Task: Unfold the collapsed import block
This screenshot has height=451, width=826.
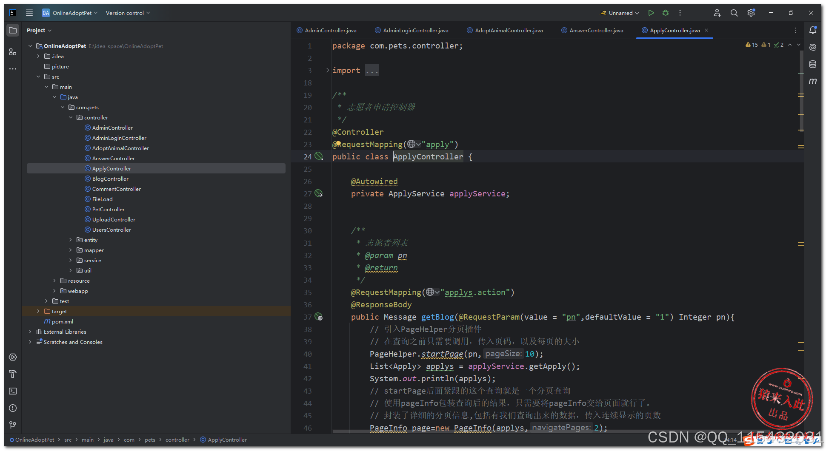Action: pos(327,70)
